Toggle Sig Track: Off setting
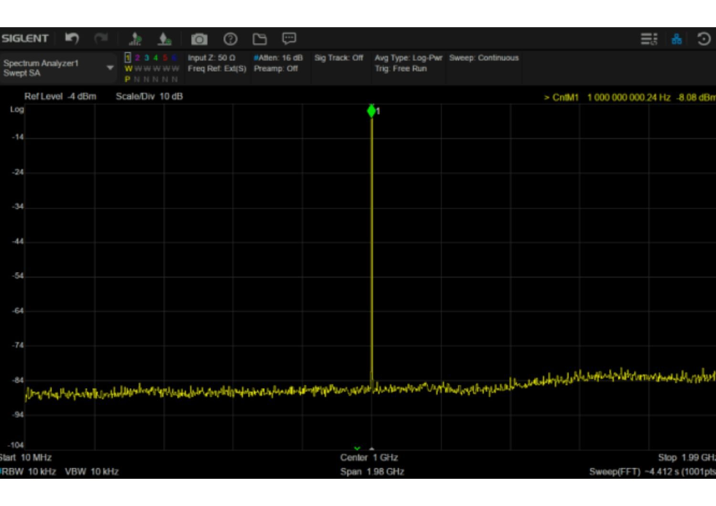Viewport: 716px width, 506px height. (x=338, y=58)
